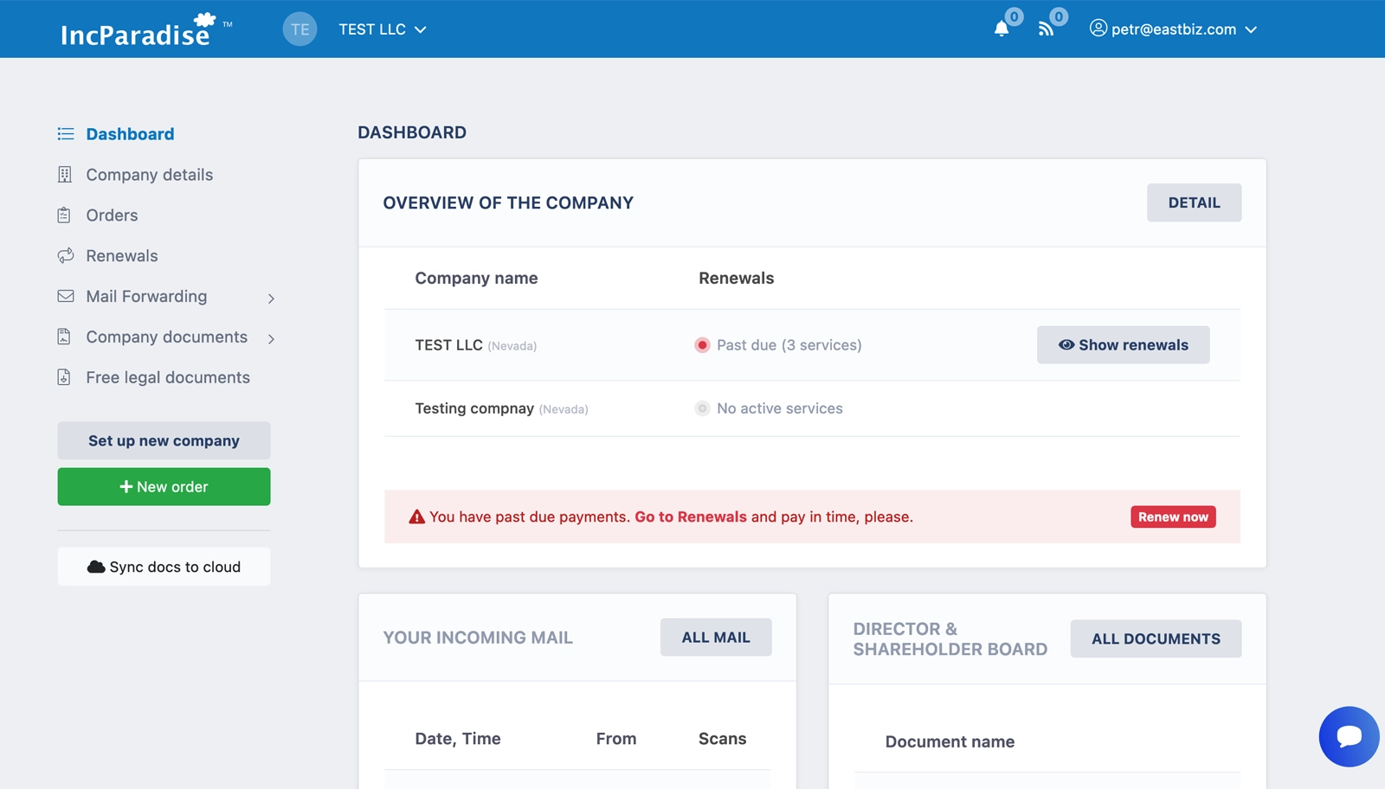Click the Free legal documents download icon
The height and width of the screenshot is (789, 1385).
click(x=65, y=376)
